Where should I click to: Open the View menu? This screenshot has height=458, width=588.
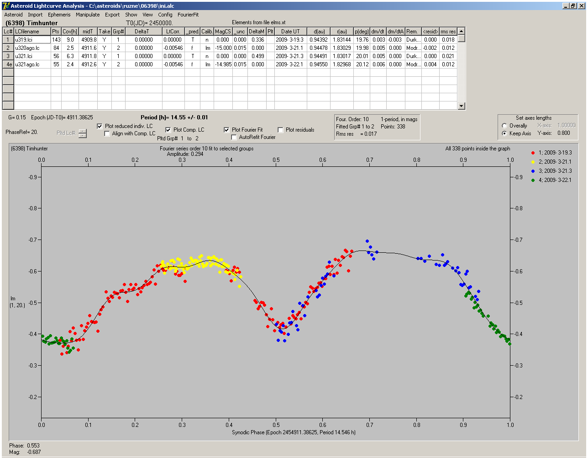pos(147,15)
